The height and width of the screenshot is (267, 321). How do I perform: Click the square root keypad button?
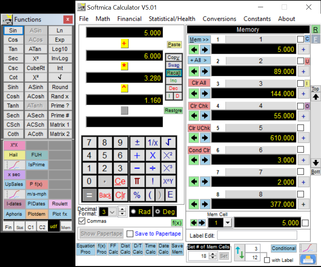168,142
